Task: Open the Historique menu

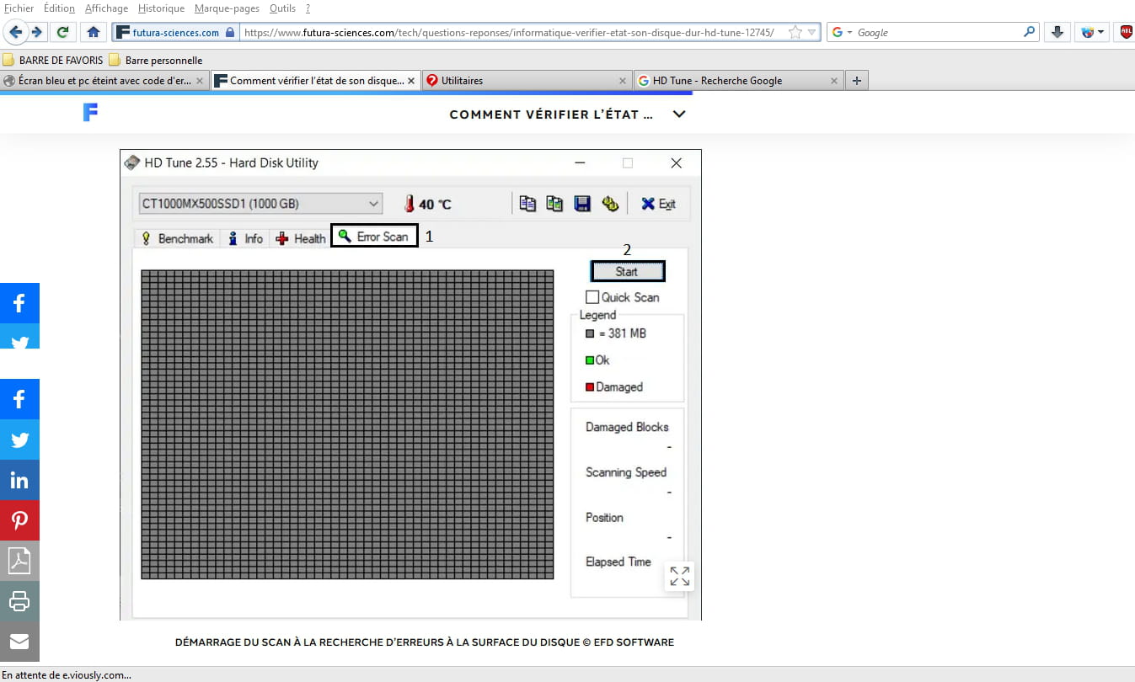Action: tap(161, 8)
